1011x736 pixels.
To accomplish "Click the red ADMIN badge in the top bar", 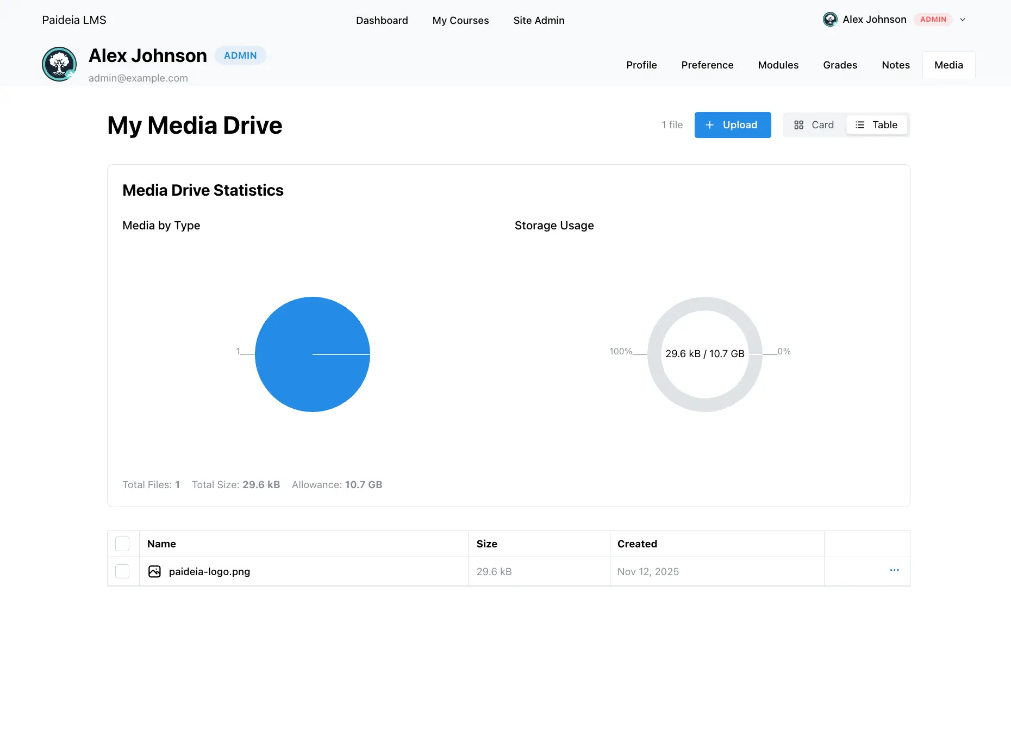I will coord(933,20).
